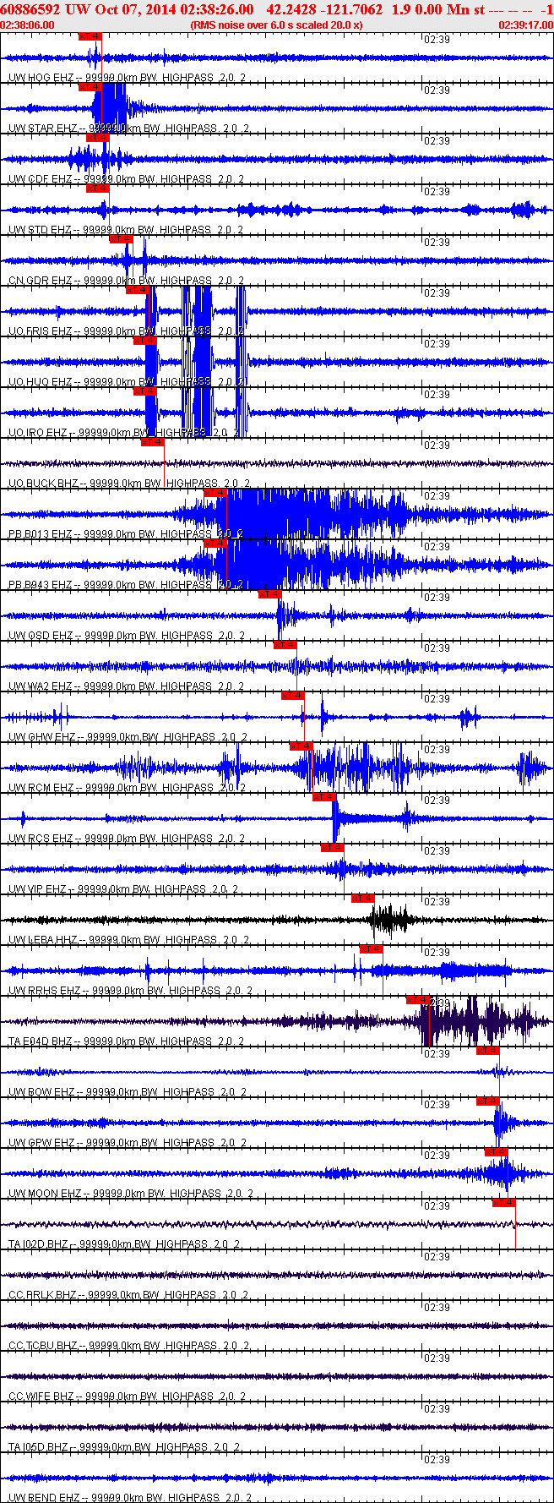554x1503 pixels.
Task: Select the CC WIFE BHZ station label
Action: (x=128, y=1396)
